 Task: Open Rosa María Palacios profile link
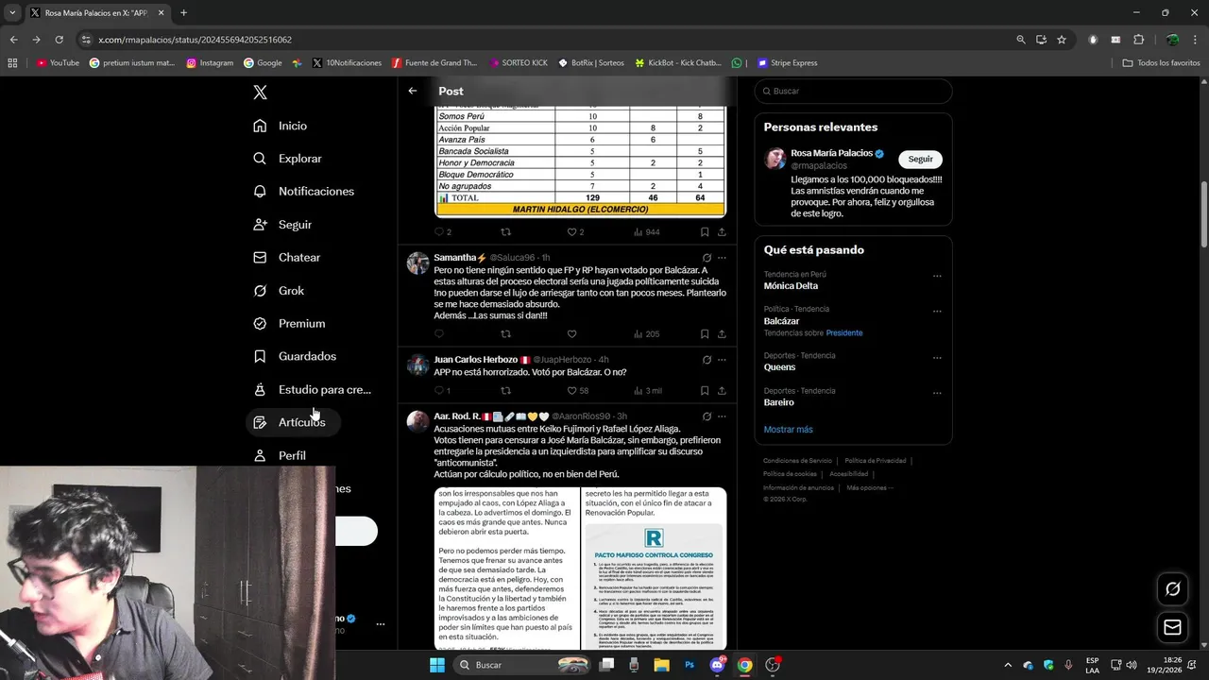831,153
